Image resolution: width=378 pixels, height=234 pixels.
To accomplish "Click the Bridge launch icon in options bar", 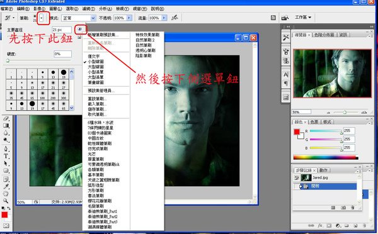I will click(285, 18).
